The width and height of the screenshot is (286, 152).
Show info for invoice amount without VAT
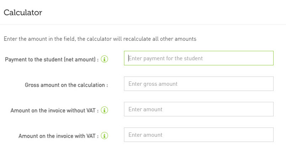[104, 110]
